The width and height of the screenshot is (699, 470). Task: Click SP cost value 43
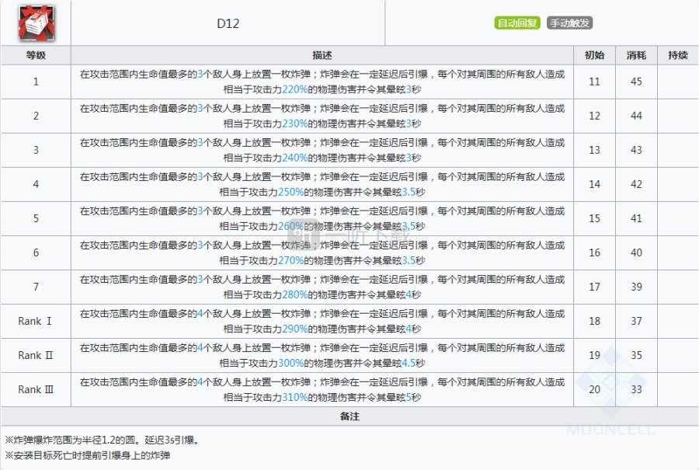tap(636, 150)
